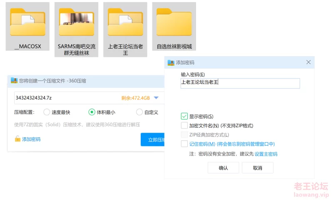Click the 立即压缩 button
Viewport: 333px width, 200px height.
coord(152,140)
